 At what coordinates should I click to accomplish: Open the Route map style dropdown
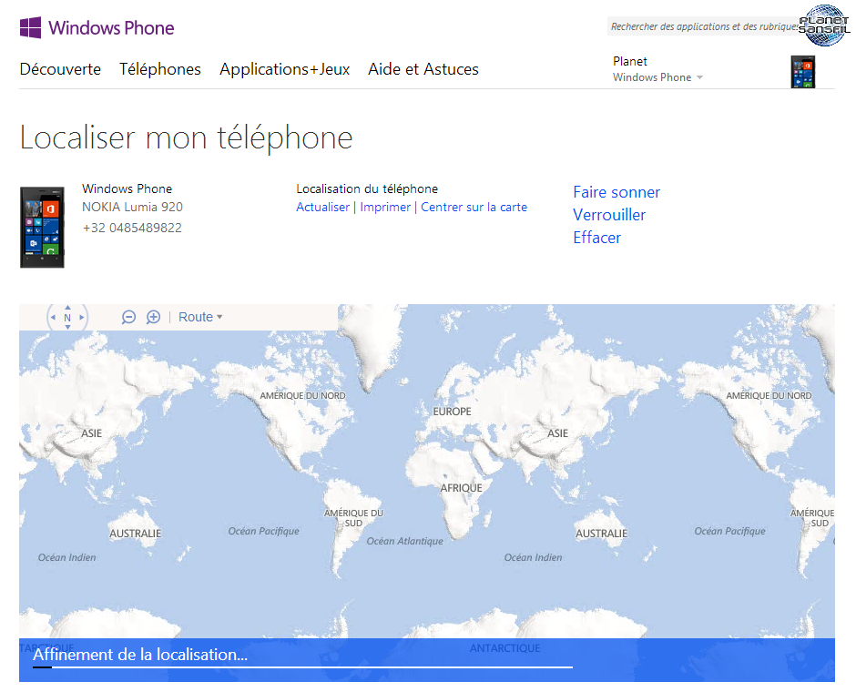point(200,317)
